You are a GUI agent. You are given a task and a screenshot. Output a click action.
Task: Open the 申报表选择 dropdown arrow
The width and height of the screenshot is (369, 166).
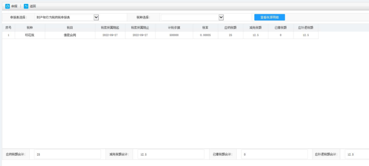96,17
